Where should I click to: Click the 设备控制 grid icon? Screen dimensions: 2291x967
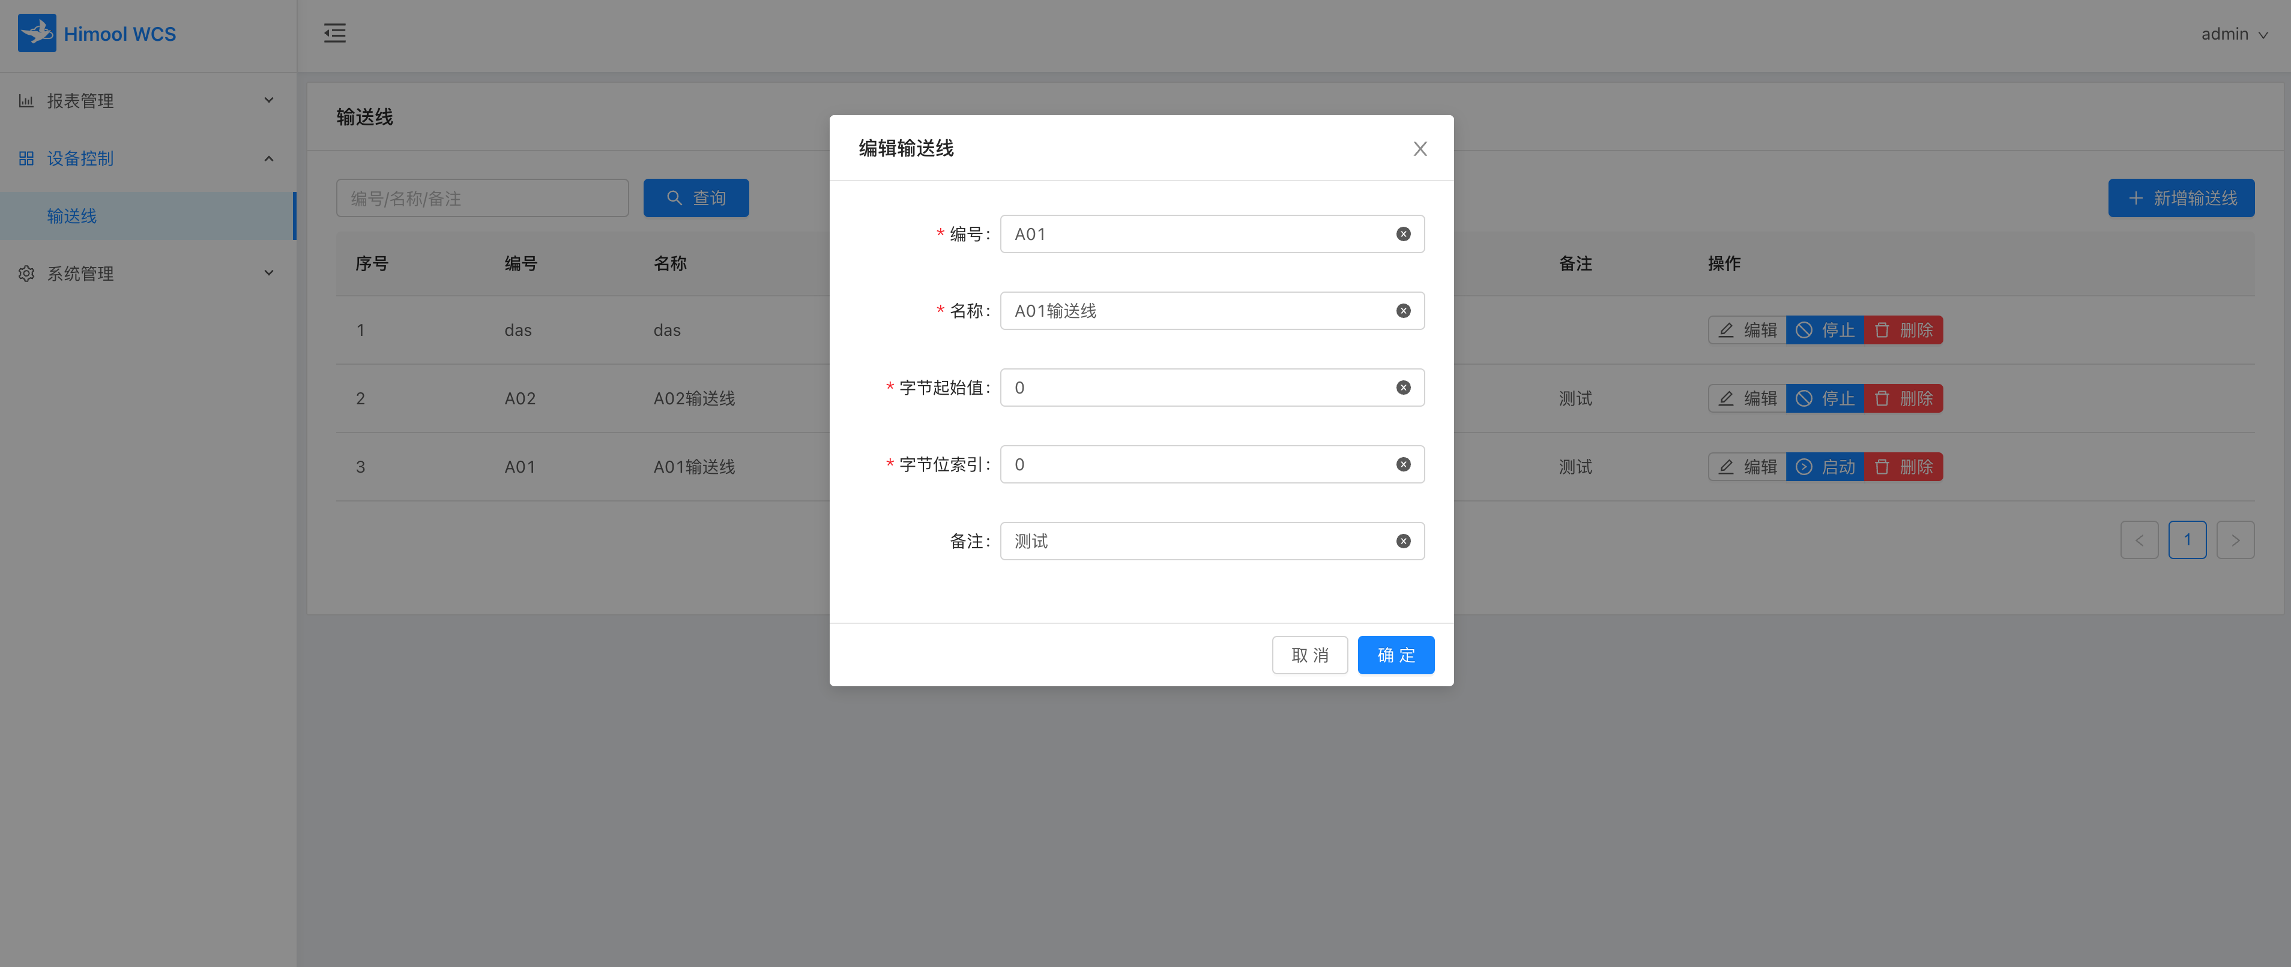pyautogui.click(x=26, y=158)
